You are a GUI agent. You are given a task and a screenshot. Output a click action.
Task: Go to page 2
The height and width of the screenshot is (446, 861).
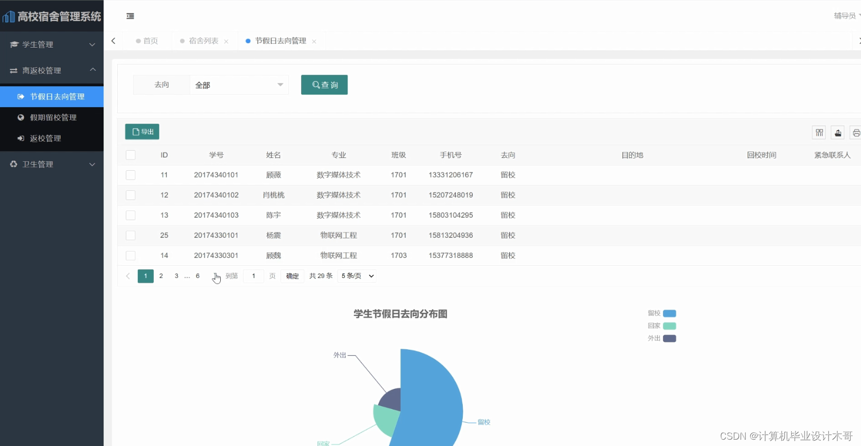pos(161,276)
